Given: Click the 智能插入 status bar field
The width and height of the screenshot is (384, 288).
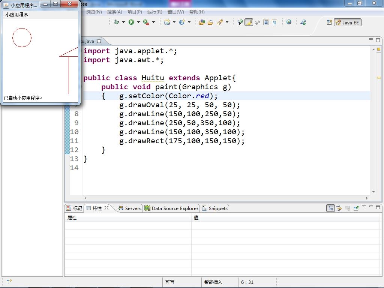Looking at the screenshot, I should [x=213, y=282].
